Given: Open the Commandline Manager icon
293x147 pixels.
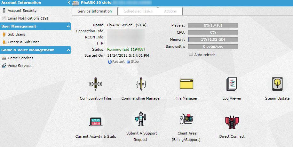Looking at the screenshot, I should pos(141,84).
